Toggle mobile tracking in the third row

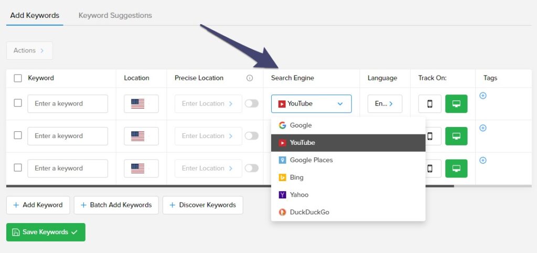[433, 168]
